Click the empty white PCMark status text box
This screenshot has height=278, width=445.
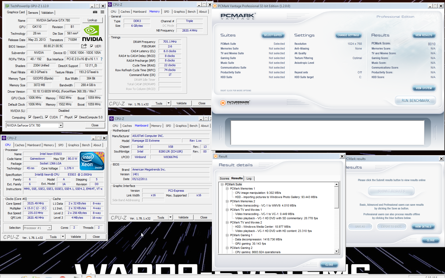coord(327,133)
